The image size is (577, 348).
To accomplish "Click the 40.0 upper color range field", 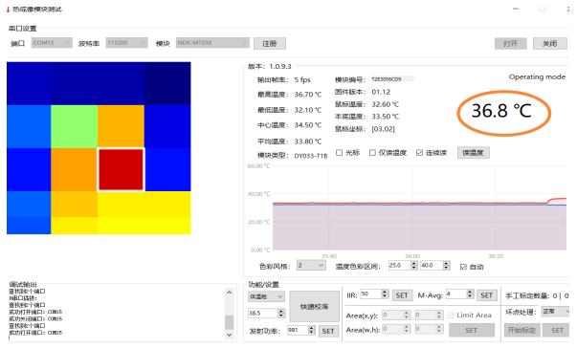I will pyautogui.click(x=432, y=266).
